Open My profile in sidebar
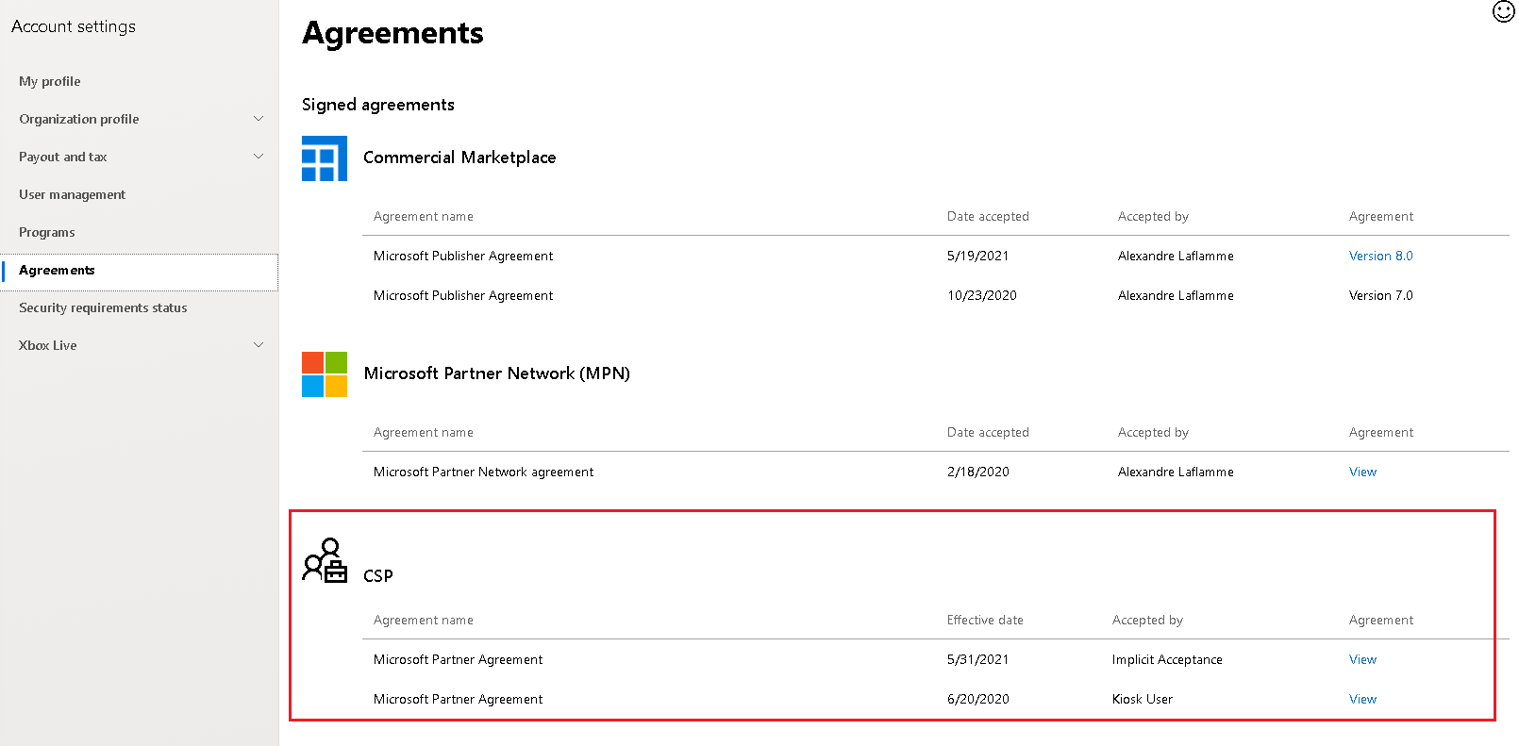 tap(50, 81)
